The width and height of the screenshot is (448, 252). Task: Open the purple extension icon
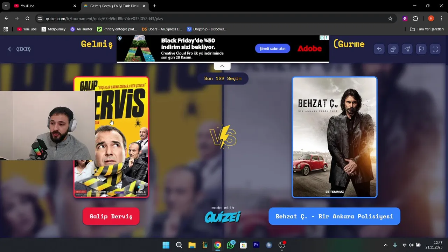point(405,19)
